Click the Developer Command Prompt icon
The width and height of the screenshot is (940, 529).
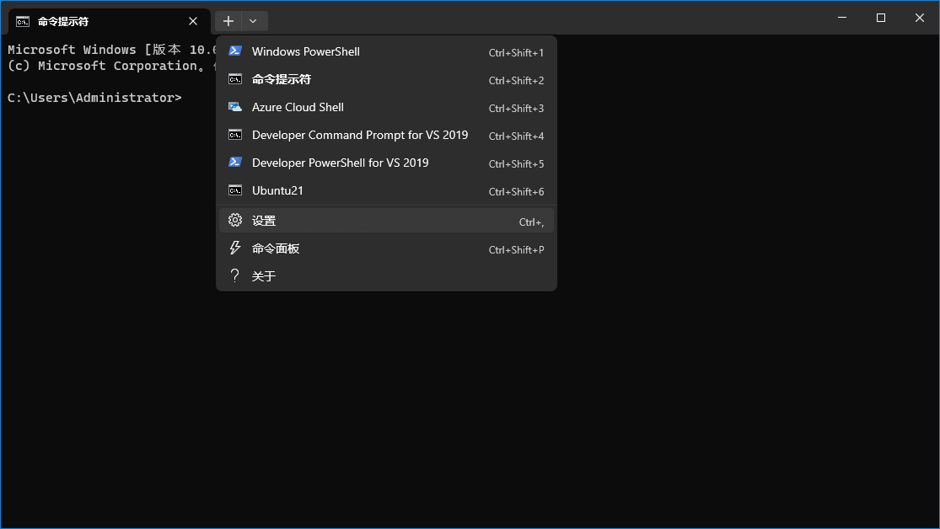point(235,135)
